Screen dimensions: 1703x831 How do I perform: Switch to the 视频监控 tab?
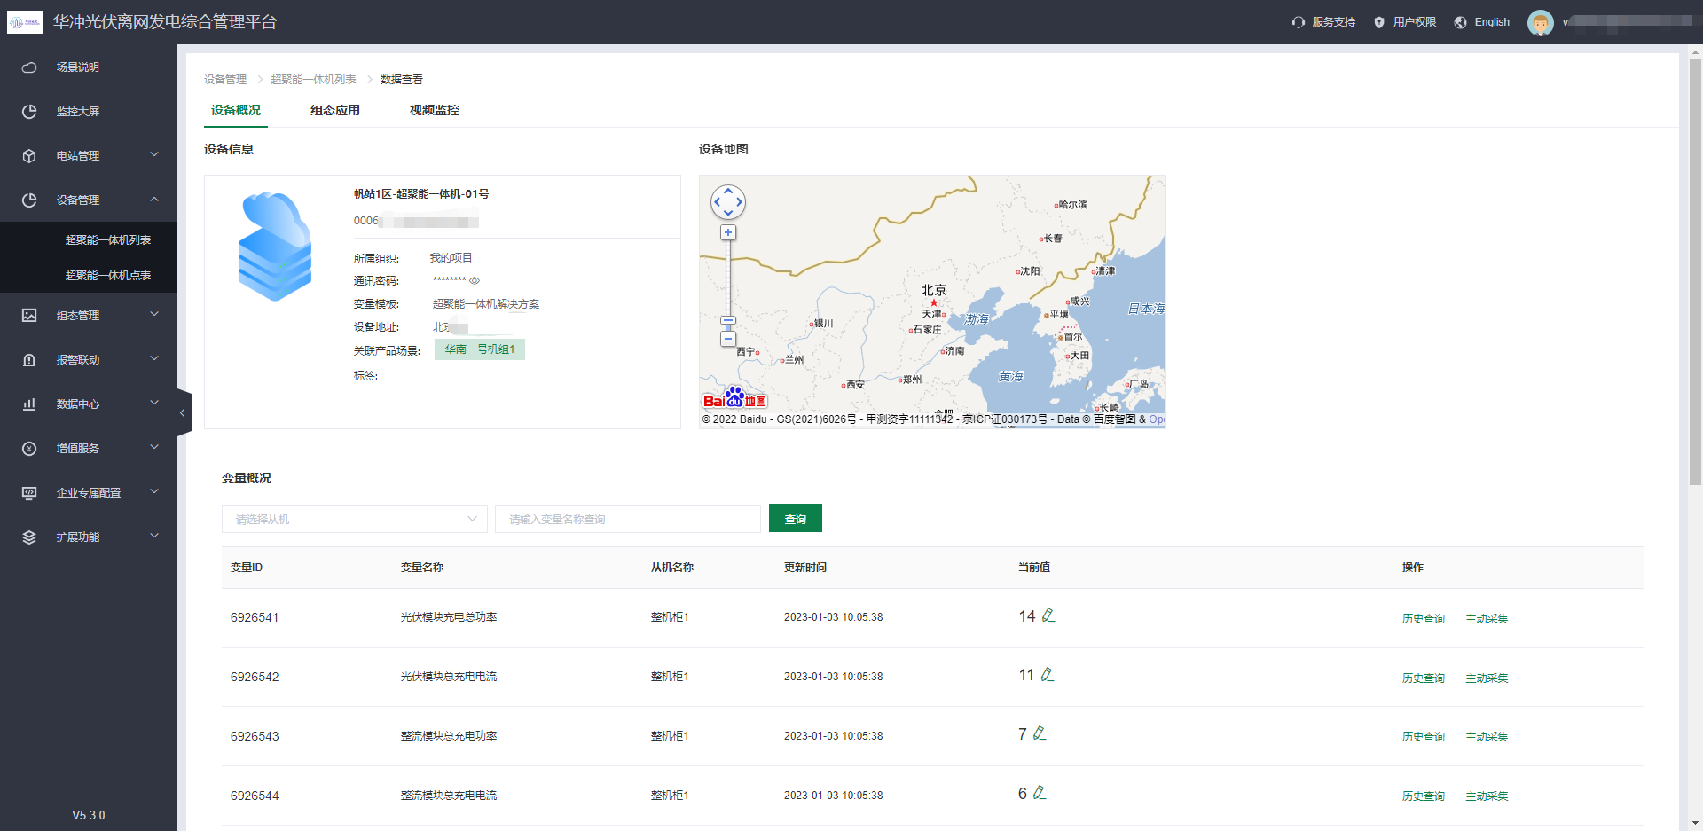coord(435,110)
